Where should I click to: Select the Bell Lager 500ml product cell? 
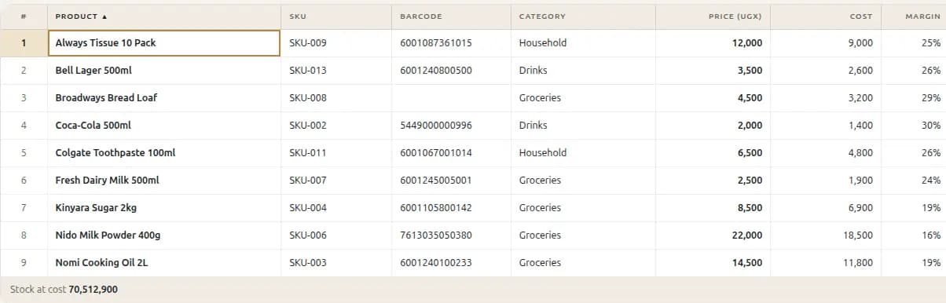coord(164,71)
